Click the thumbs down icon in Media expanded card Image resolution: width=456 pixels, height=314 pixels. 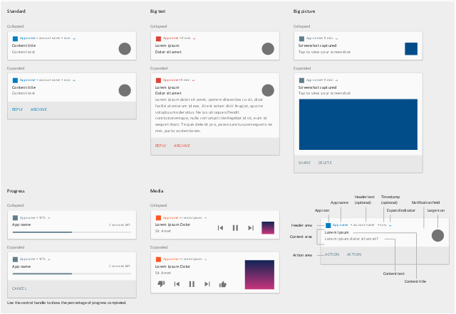coord(161,284)
